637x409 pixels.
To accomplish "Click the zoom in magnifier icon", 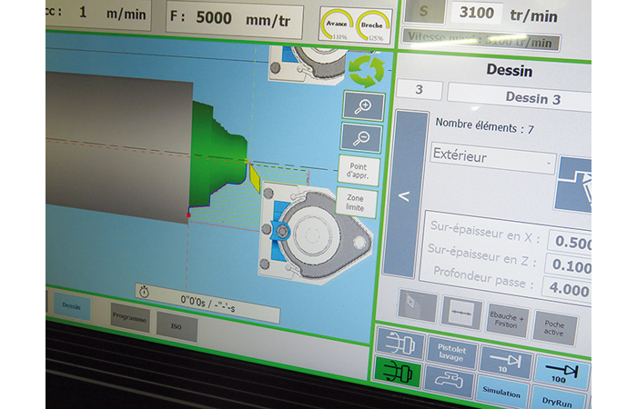I will (363, 105).
